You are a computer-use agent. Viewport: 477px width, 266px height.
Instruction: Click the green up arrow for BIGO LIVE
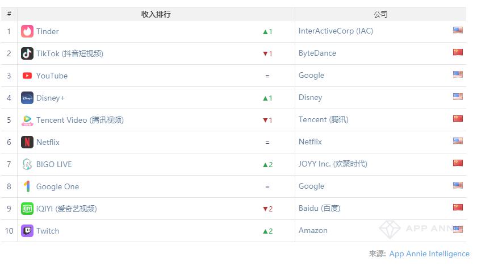tap(265, 165)
